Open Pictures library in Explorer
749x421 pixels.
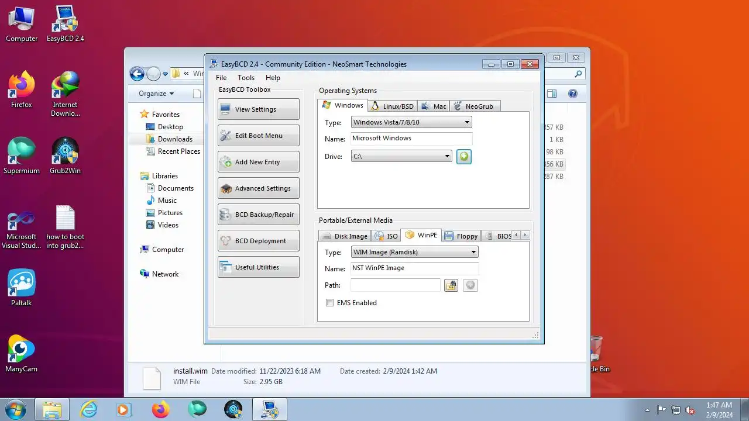(x=170, y=213)
